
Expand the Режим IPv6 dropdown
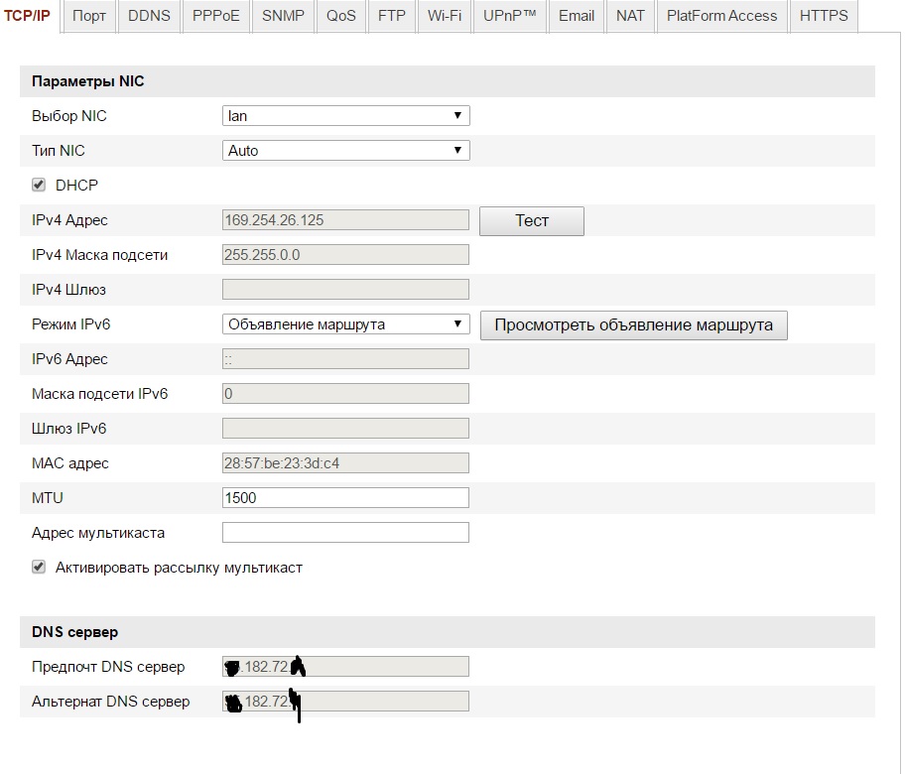[345, 324]
